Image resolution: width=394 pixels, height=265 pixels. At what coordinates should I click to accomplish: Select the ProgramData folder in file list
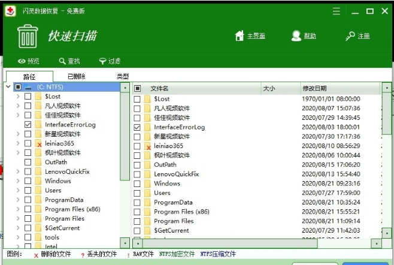point(173,202)
